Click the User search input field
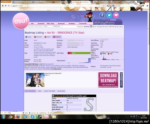The height and width of the screenshot is (124, 150). (x=48, y=26)
